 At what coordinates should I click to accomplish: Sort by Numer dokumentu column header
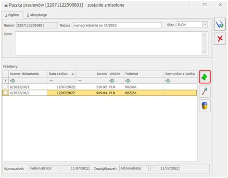click(x=28, y=74)
